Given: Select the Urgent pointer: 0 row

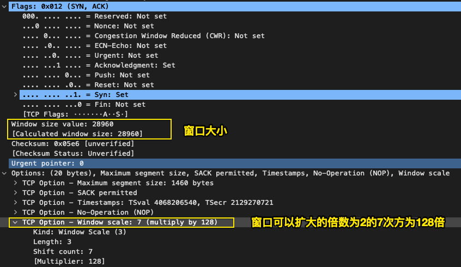Looking at the screenshot, I should (235, 163).
